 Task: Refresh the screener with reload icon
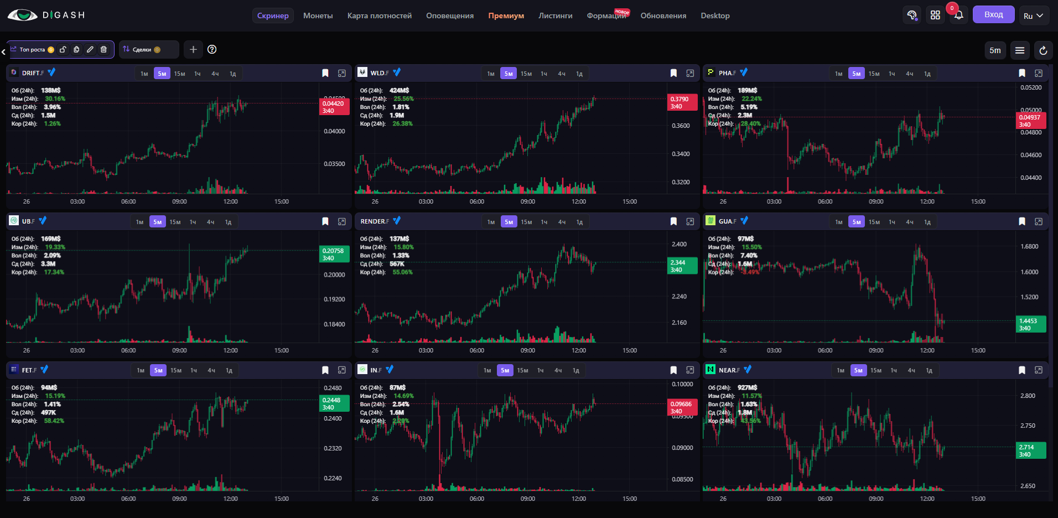tap(1043, 50)
